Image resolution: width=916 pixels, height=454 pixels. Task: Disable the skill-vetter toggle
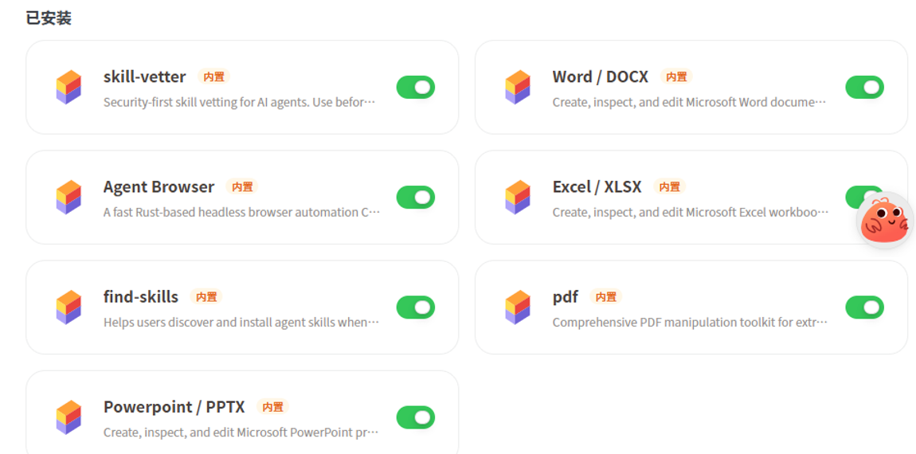pyautogui.click(x=415, y=87)
